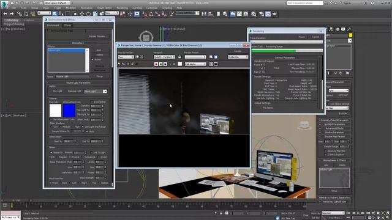392x220 pixels.
Task: Toggle the Auto sample volume checkbox
Action: (87, 131)
